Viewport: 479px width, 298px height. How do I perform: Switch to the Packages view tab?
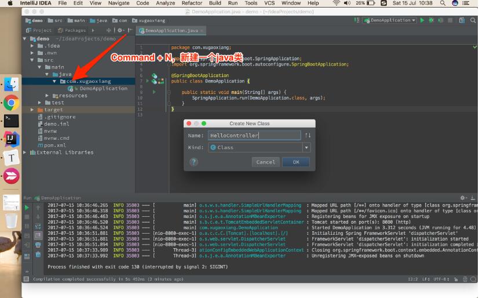(x=72, y=30)
